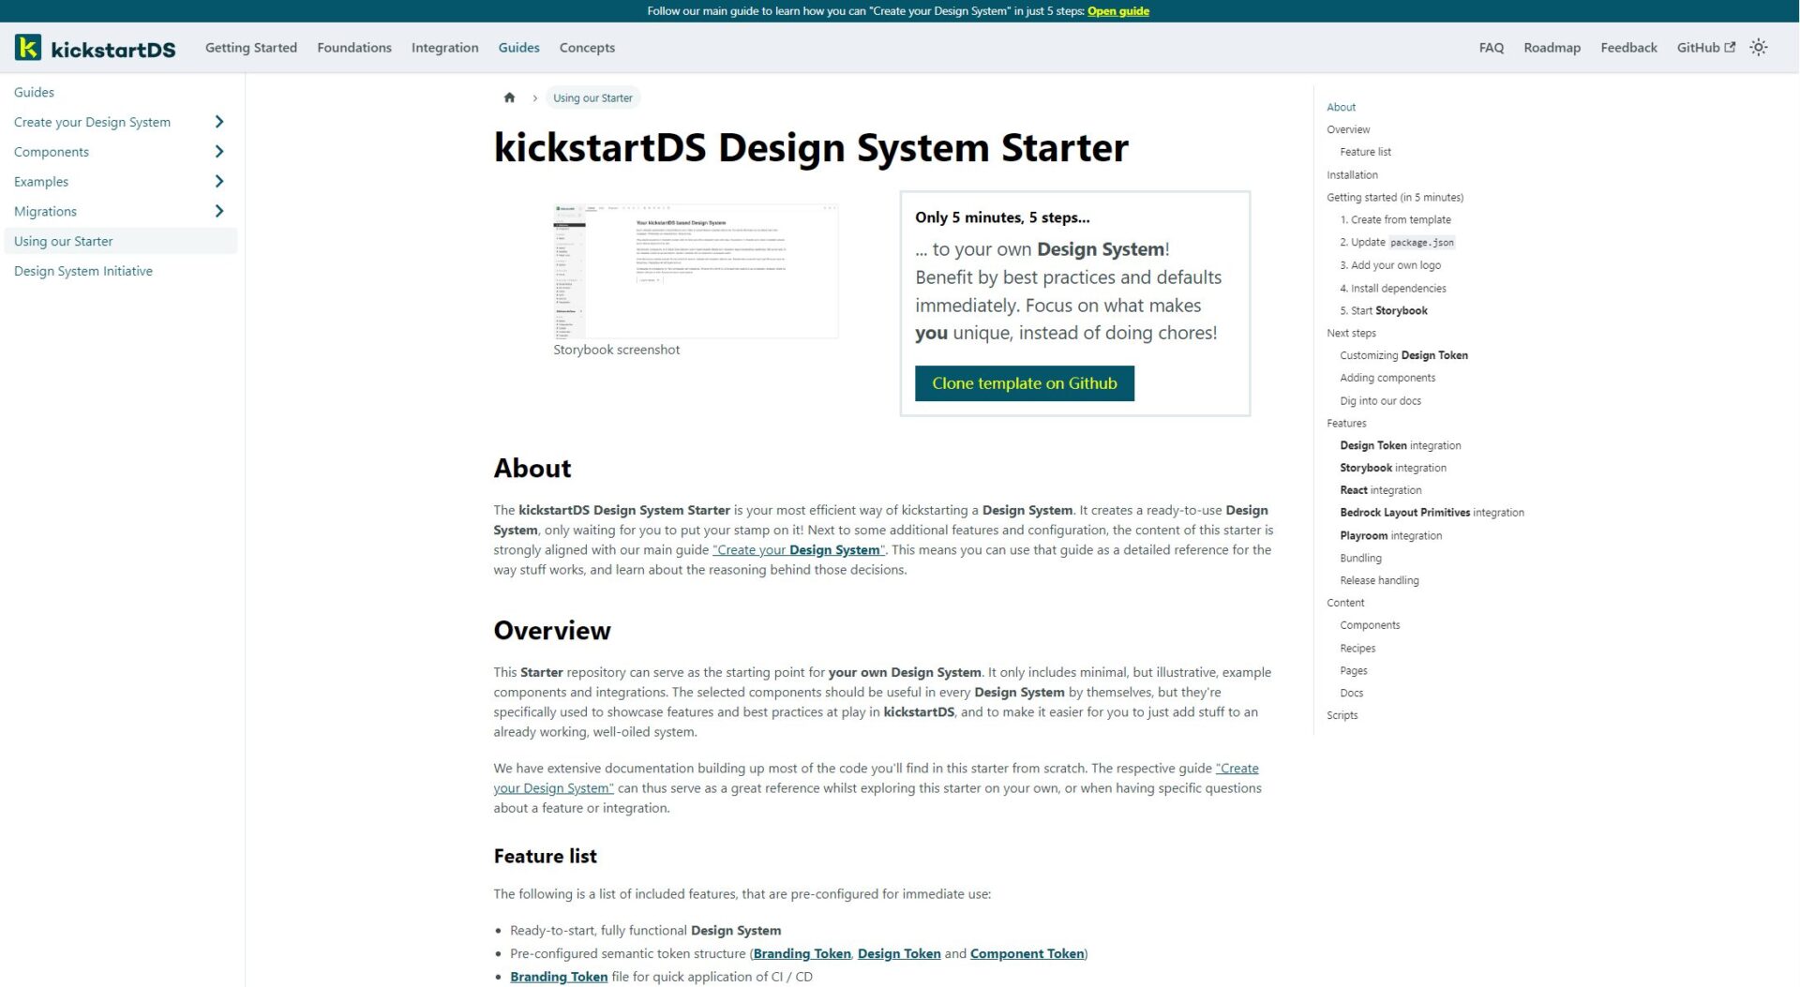Select Using our Starter in the sidebar

point(63,241)
